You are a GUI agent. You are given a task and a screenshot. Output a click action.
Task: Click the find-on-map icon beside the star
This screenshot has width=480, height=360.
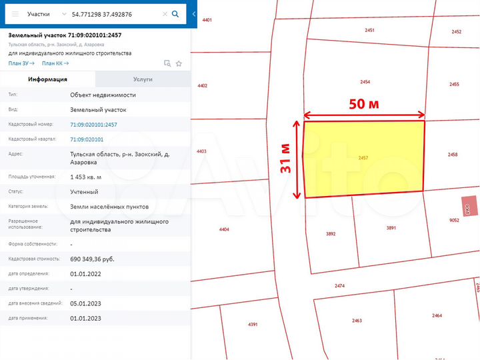tap(167, 63)
